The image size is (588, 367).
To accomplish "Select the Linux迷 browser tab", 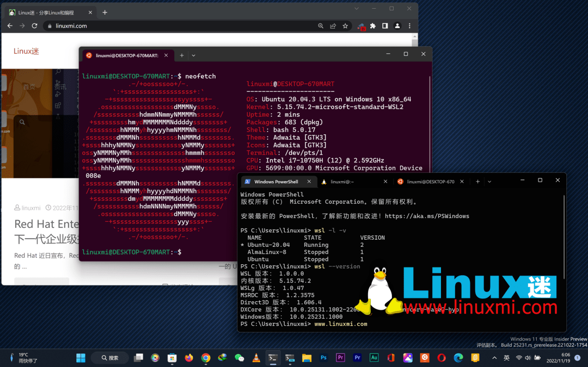I will (x=51, y=13).
